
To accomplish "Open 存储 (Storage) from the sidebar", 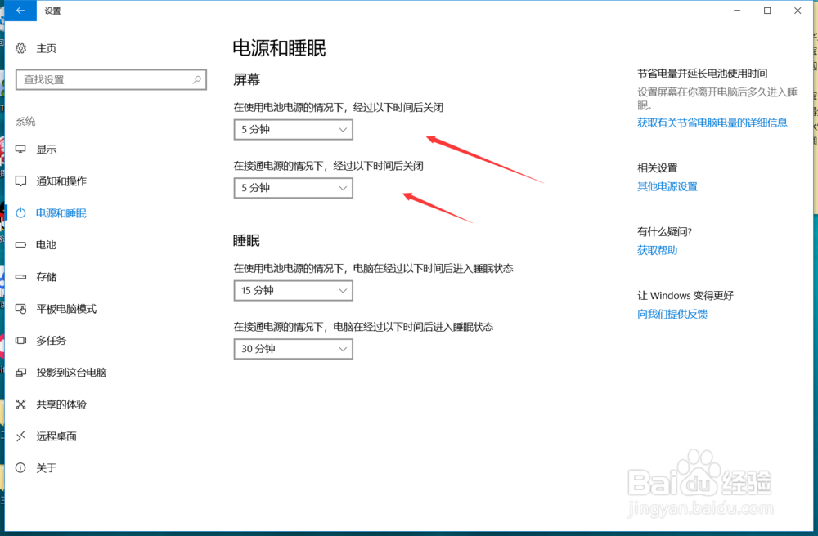I will click(20, 276).
